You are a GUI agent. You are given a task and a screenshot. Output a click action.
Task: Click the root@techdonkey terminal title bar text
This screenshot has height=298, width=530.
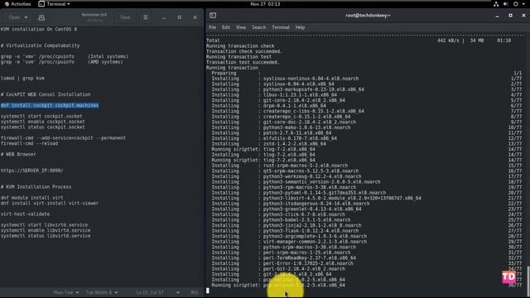368,16
